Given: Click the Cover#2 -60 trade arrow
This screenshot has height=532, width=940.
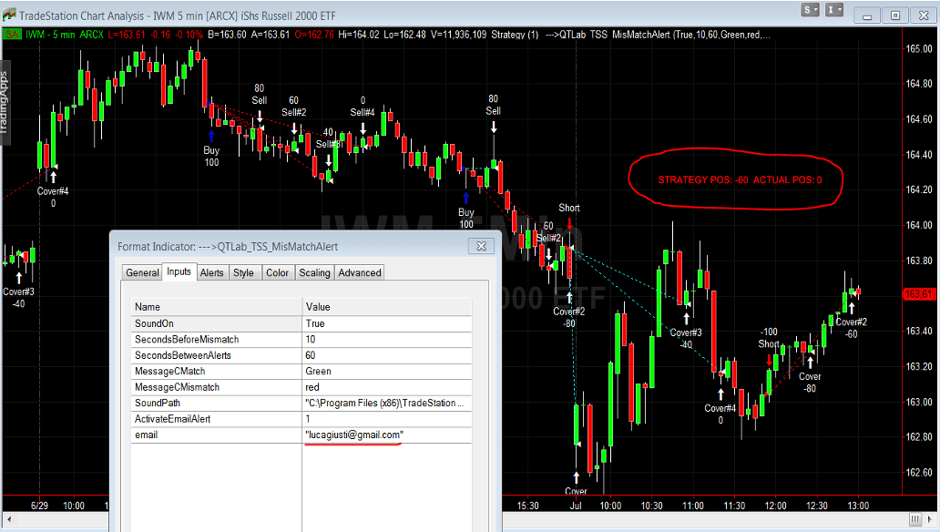Looking at the screenshot, I should [852, 310].
